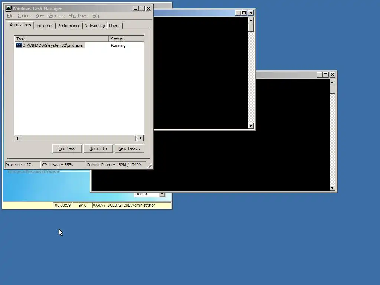Open the Options menu
This screenshot has width=380, height=285.
pos(24,16)
